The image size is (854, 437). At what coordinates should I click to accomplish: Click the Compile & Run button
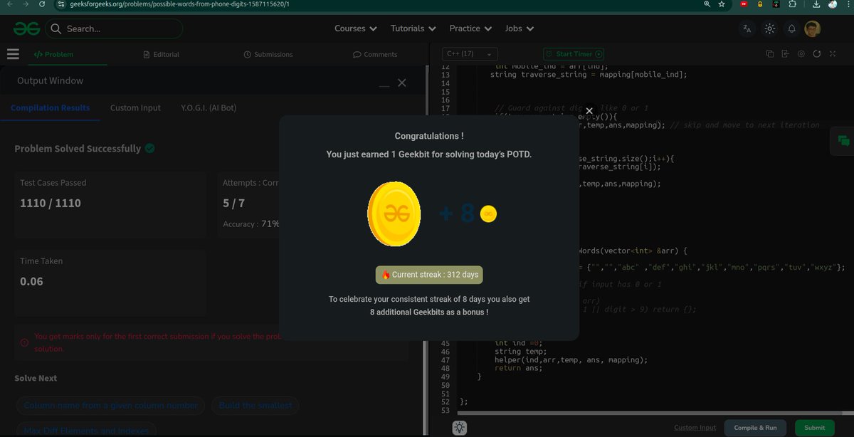[756, 428]
